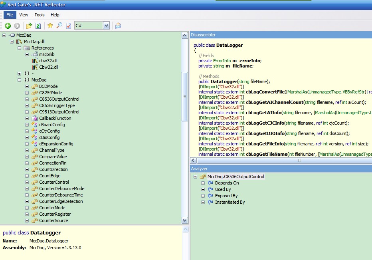Click the C8254Mode enum icon

pos(35,93)
